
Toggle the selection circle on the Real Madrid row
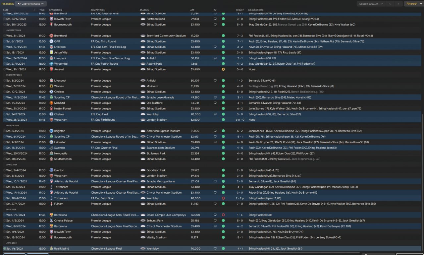5,249
